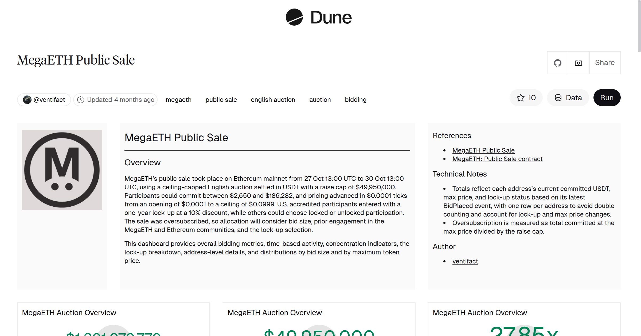Screen dimensions: 641x336
Task: Click the camera screenshot icon
Action: click(578, 62)
